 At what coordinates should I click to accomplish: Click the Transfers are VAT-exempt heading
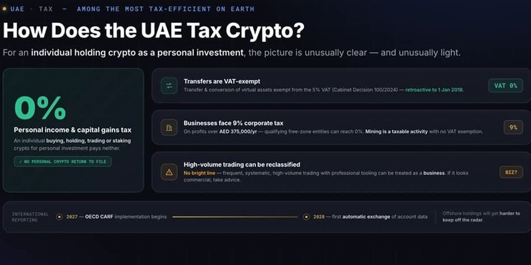click(x=222, y=81)
